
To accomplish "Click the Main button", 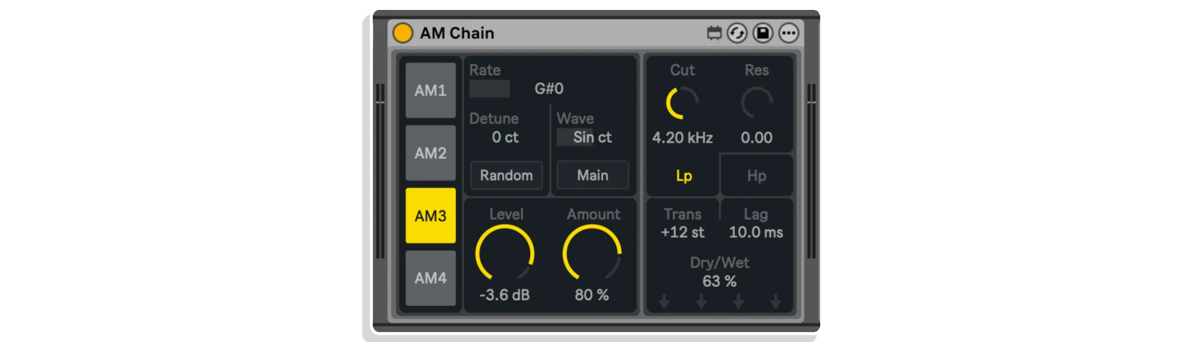I will point(593,175).
